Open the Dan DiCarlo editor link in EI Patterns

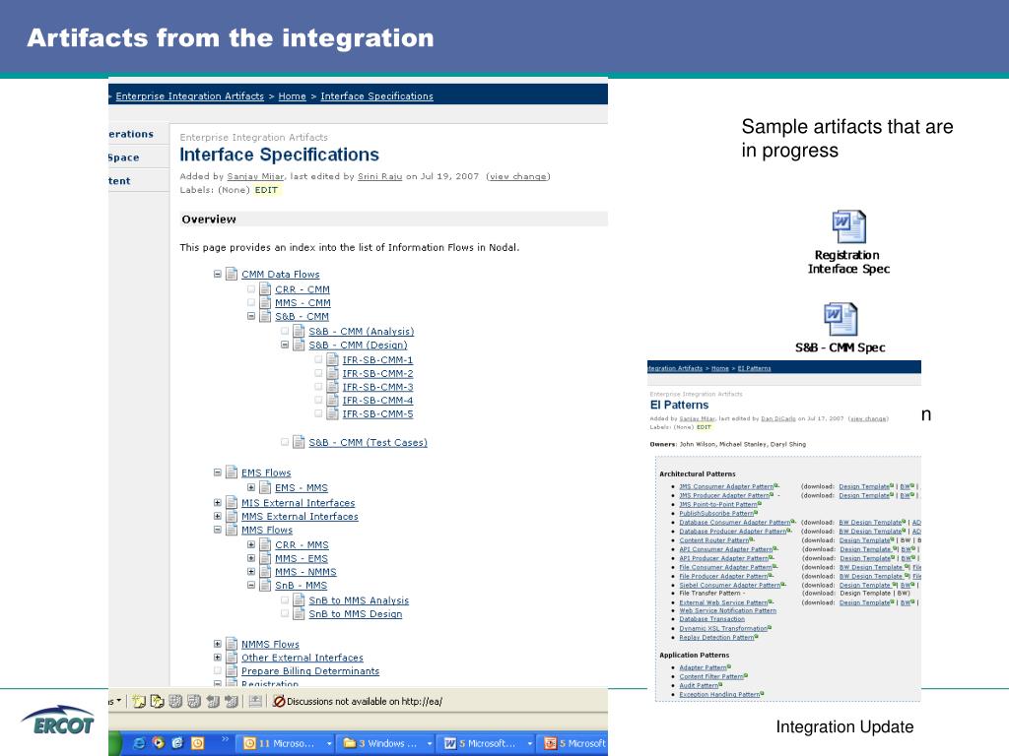click(x=778, y=418)
